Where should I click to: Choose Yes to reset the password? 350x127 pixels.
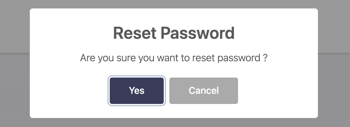(137, 91)
